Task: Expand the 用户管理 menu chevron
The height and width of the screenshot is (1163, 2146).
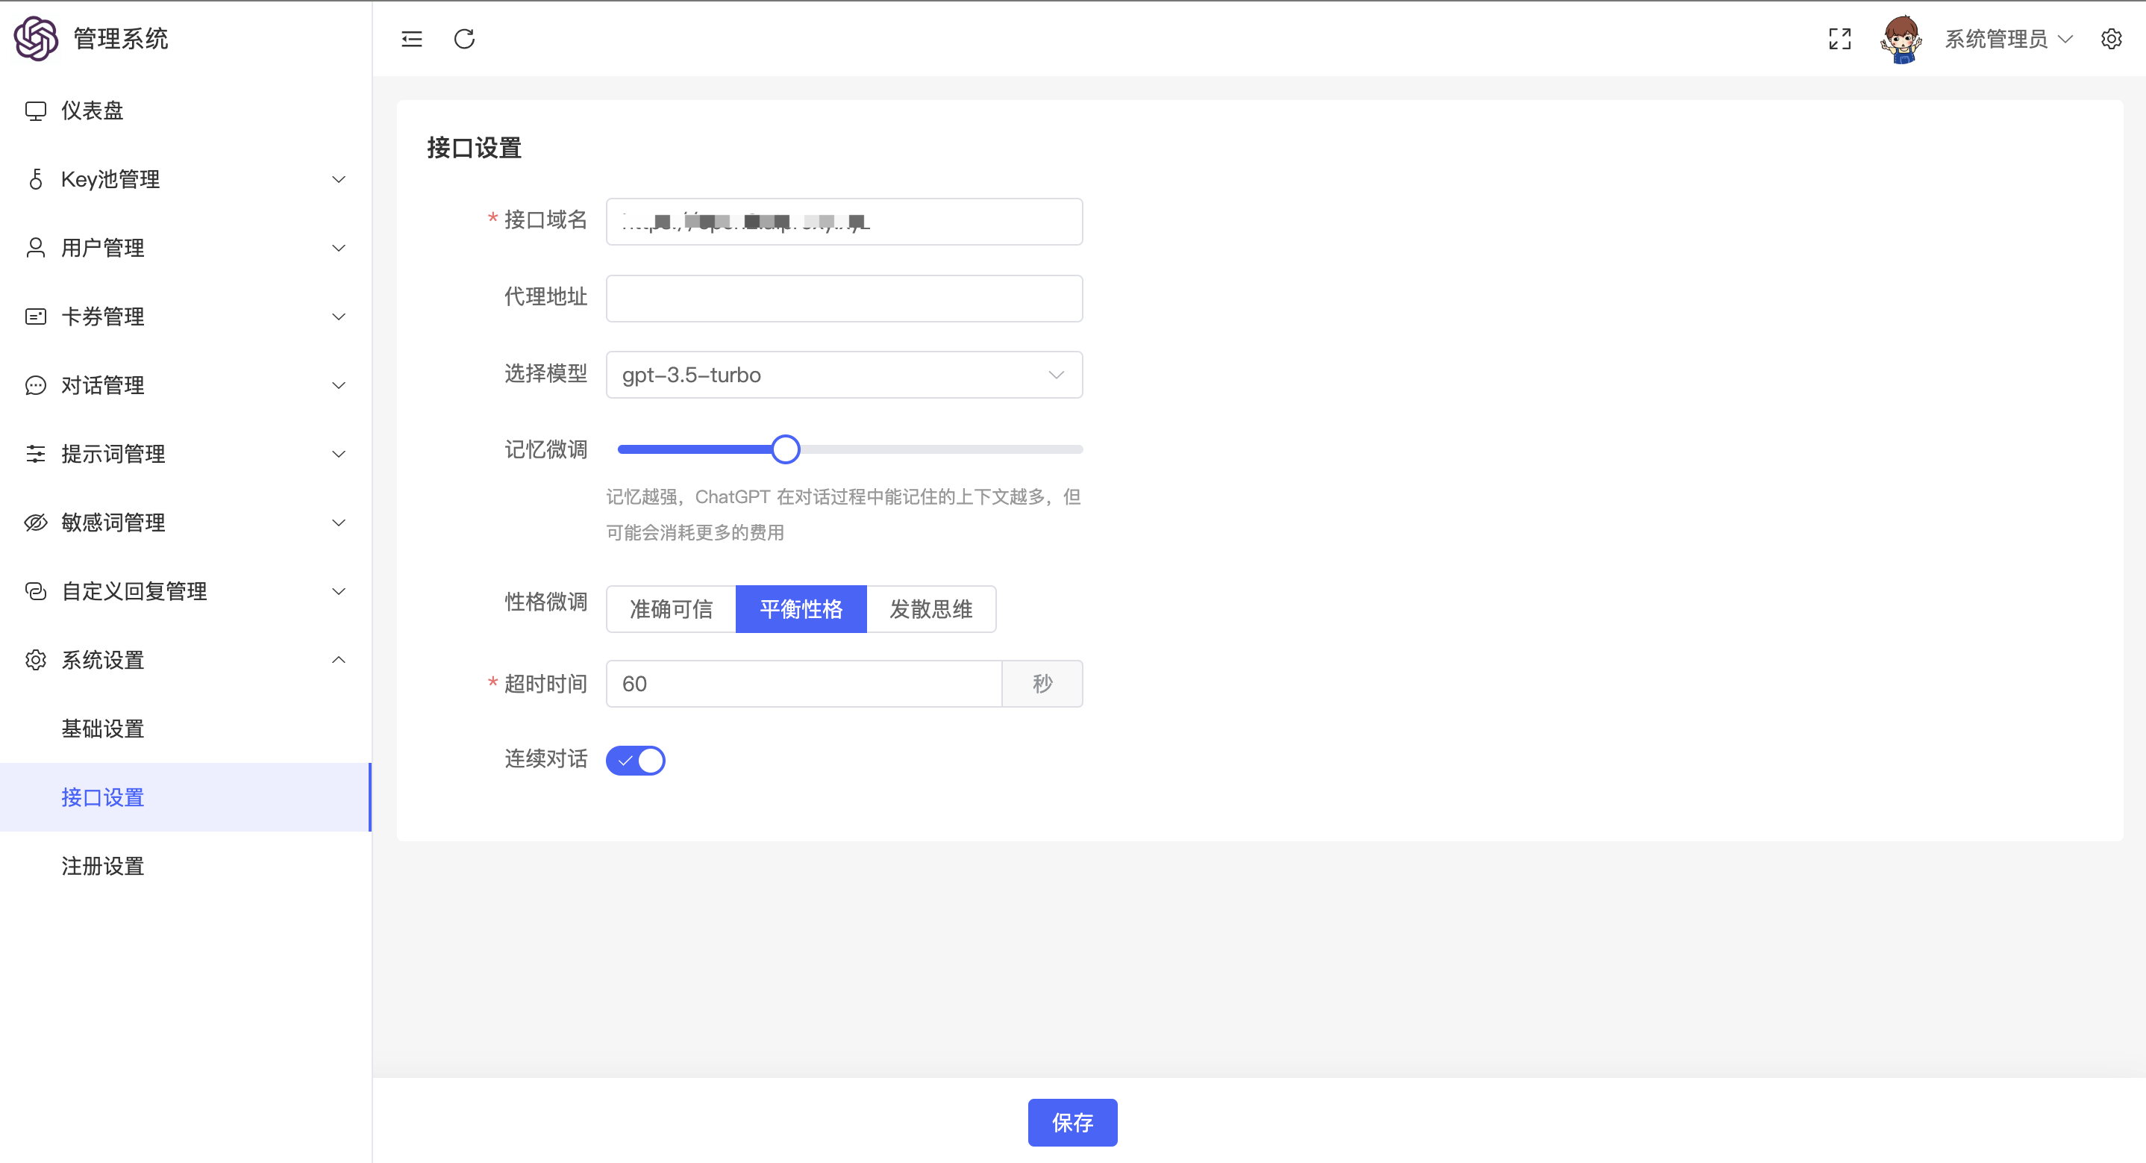Action: [x=338, y=248]
